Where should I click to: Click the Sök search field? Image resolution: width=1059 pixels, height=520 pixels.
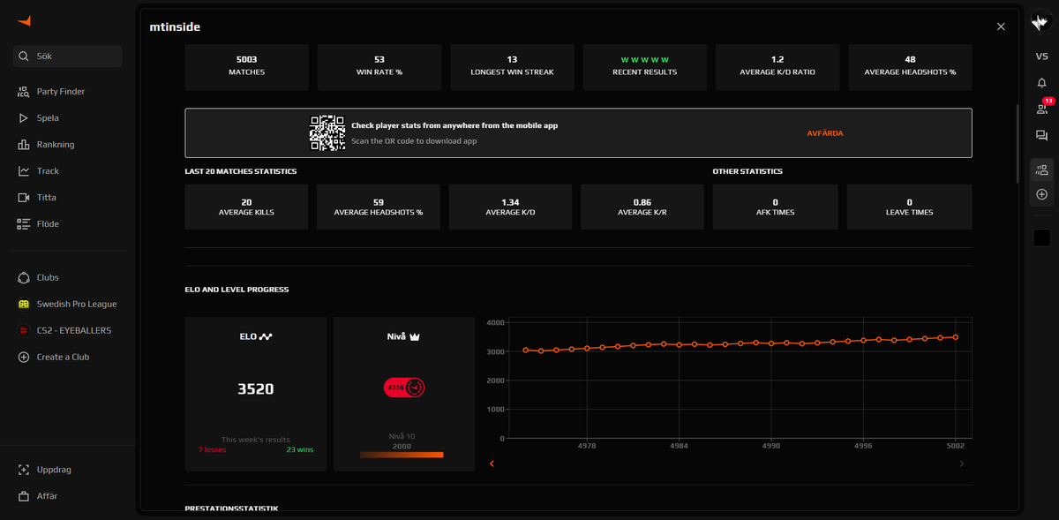67,57
